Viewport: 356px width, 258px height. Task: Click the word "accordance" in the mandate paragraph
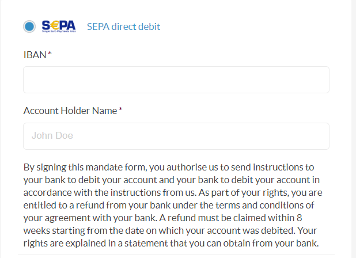click(x=47, y=193)
